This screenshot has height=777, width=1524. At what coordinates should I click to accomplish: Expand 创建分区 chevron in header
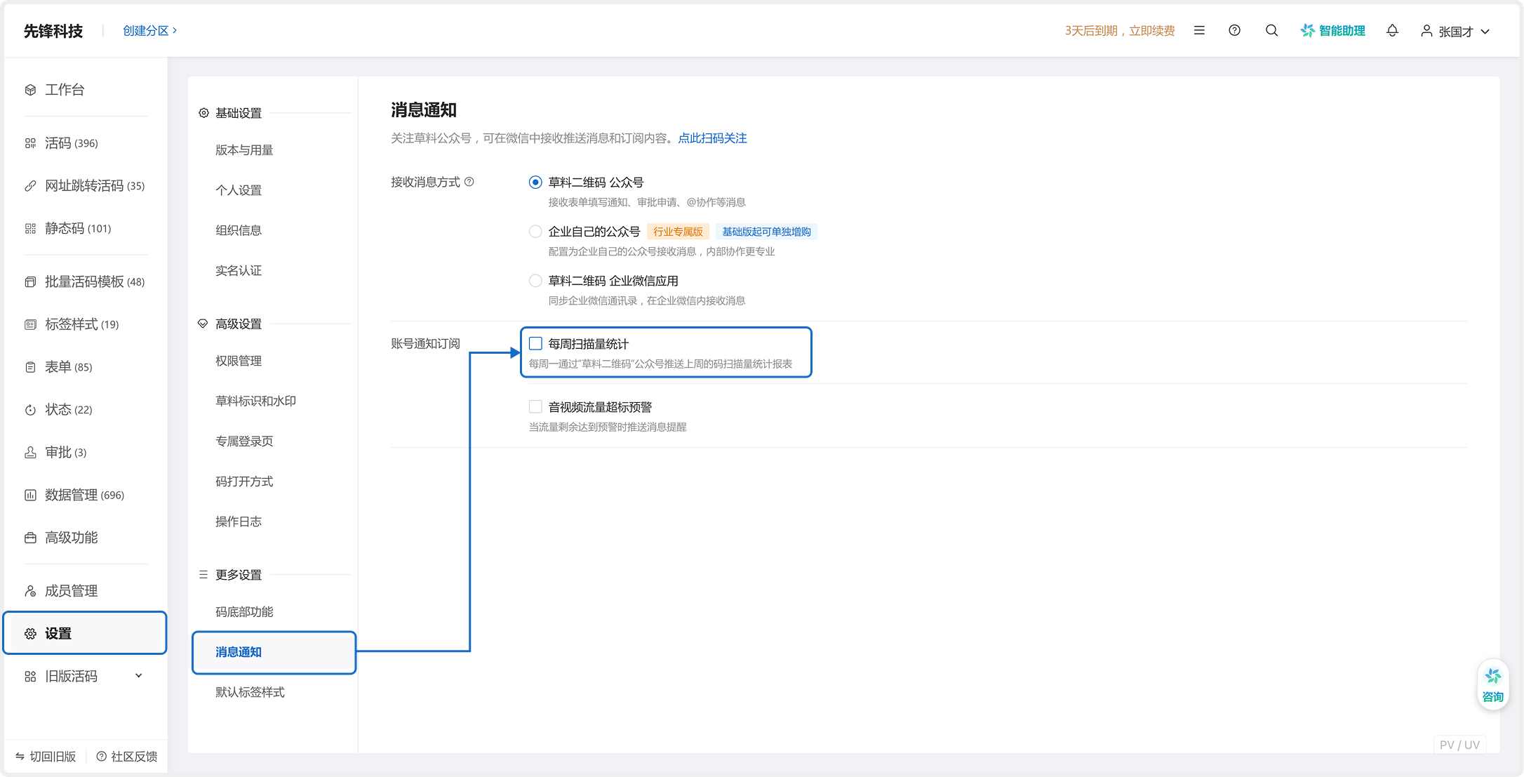tap(175, 30)
